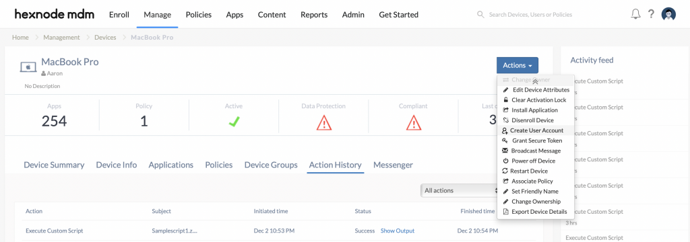Switch to the Policies device tab
Screen dimensions: 690x242
219,165
